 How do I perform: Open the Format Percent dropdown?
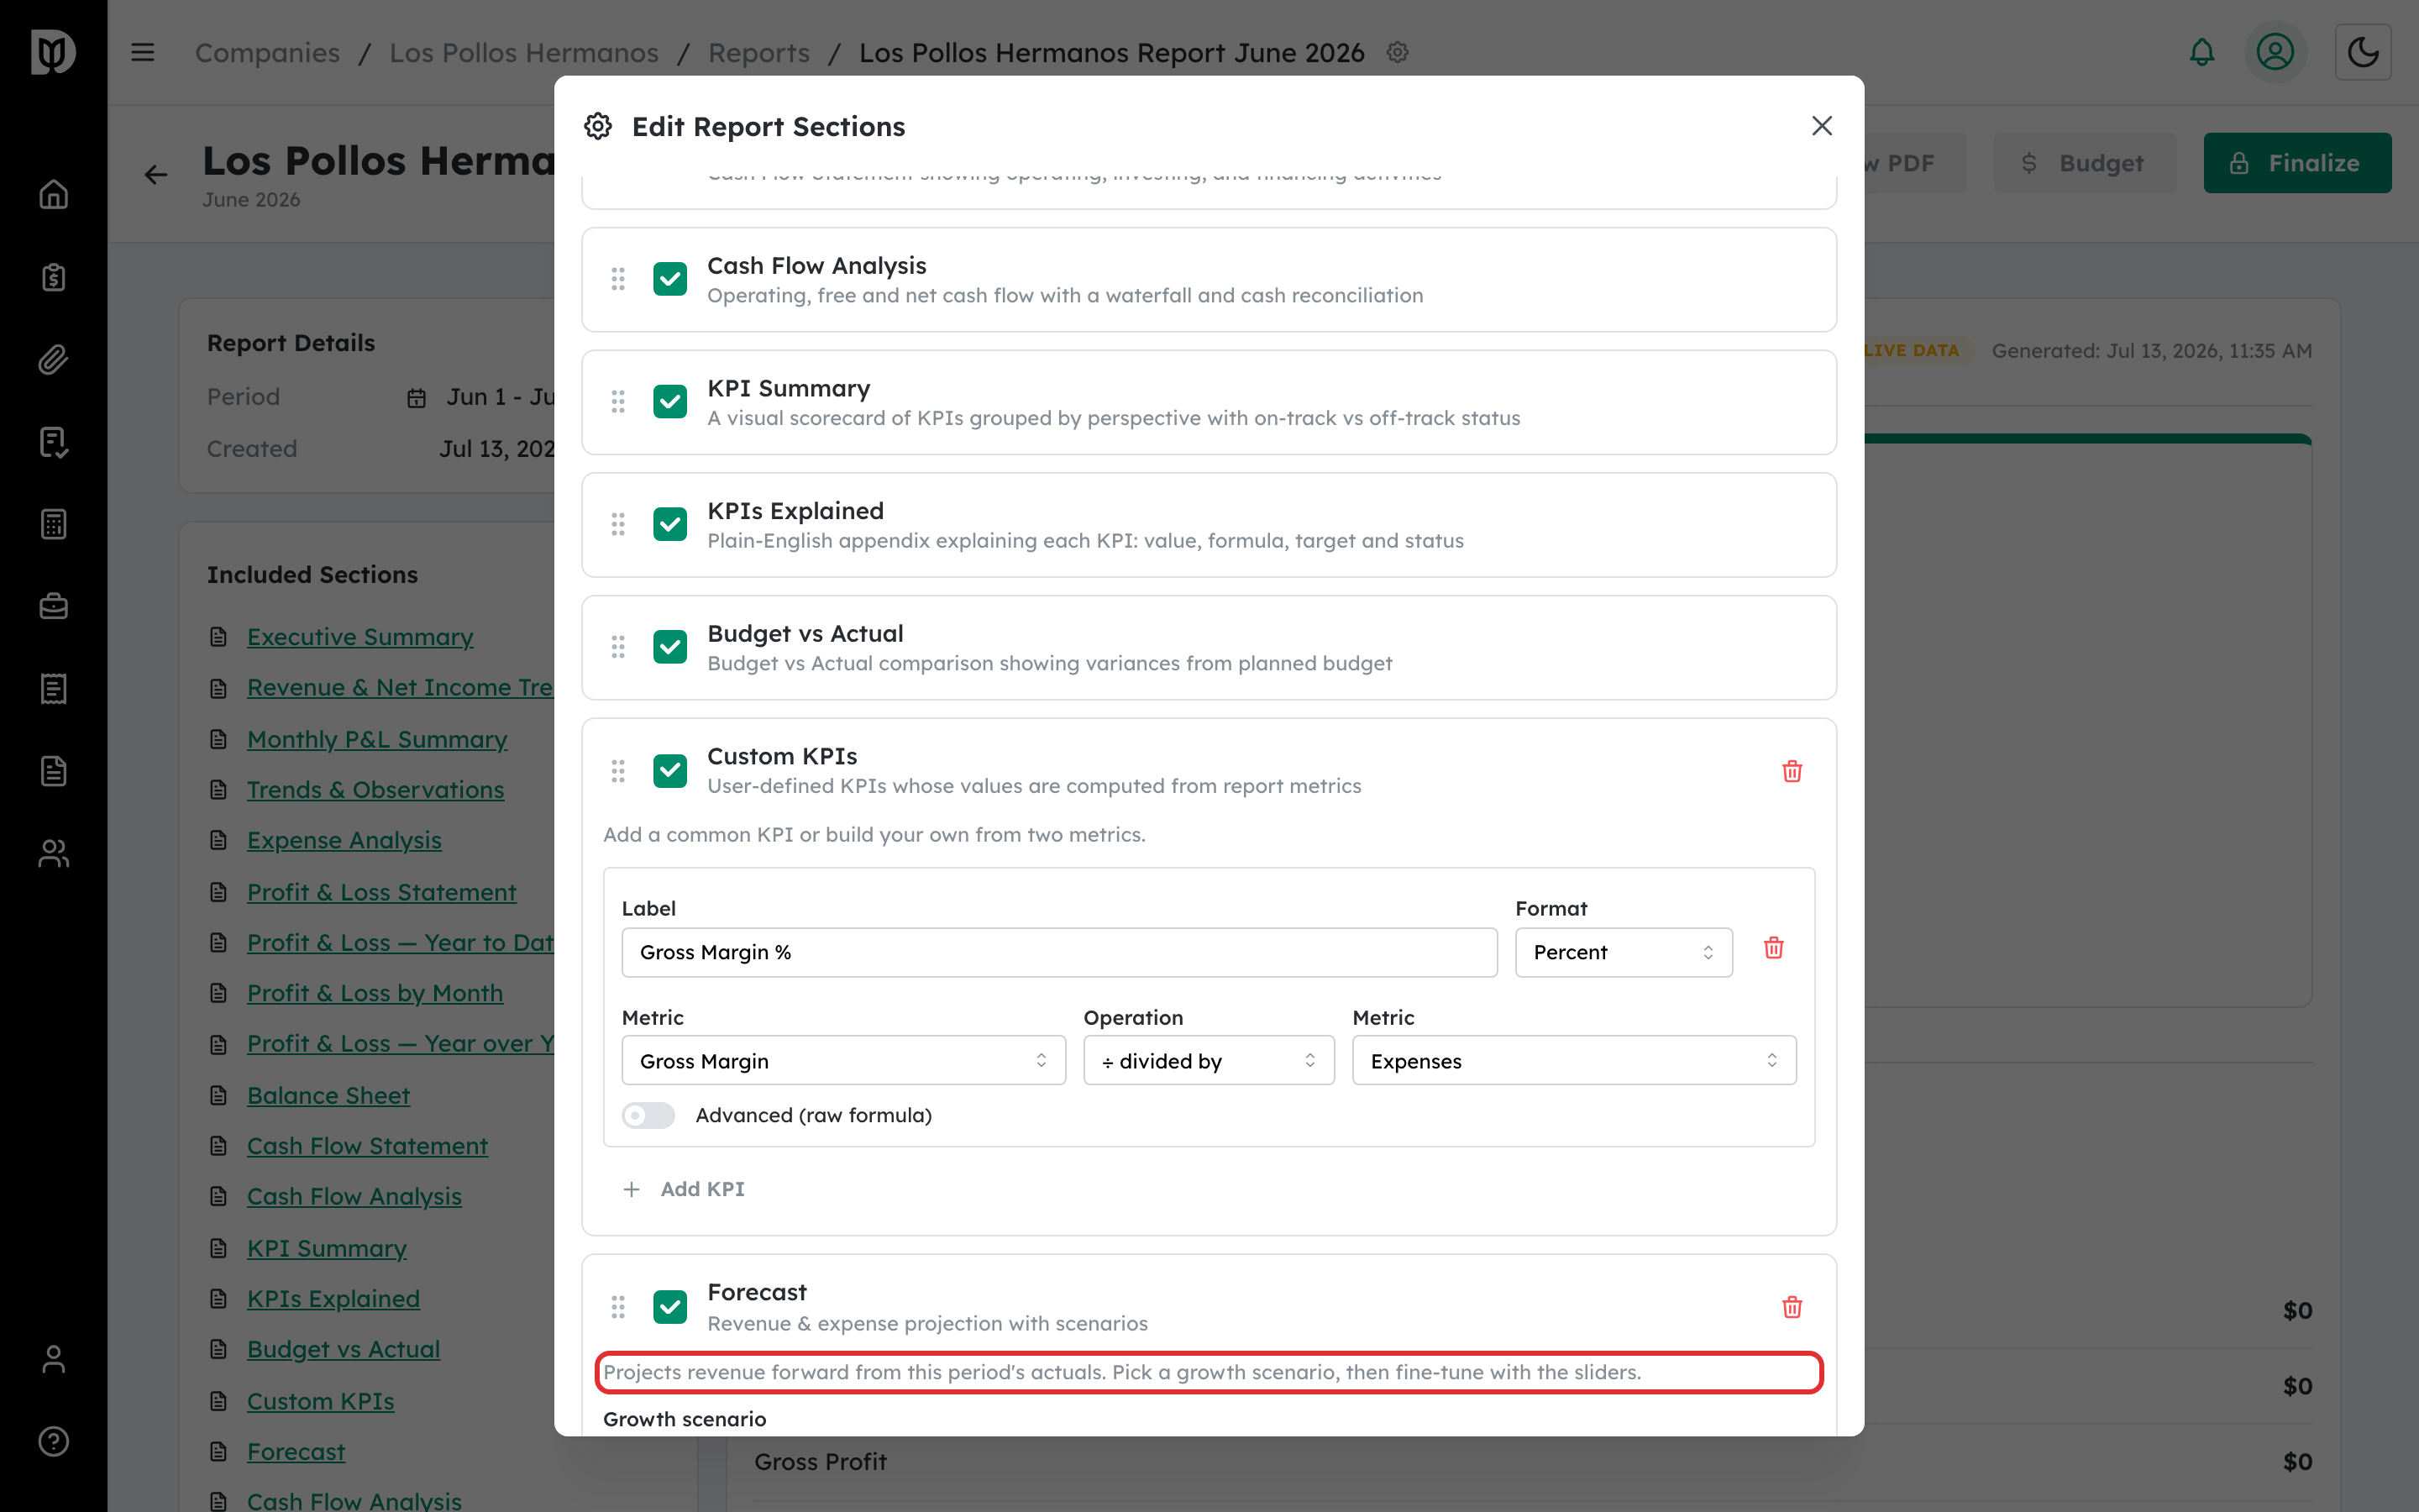pos(1624,952)
